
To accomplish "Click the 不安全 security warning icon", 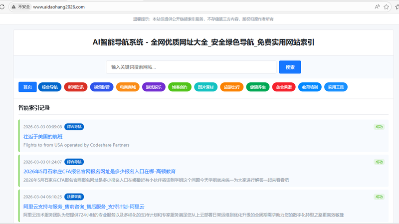I will tap(21, 7).
